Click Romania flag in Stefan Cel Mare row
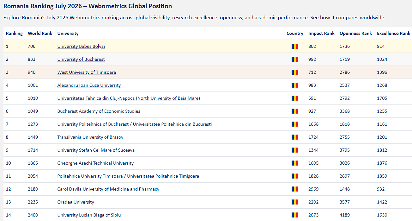Image resolution: width=412 pixels, height=221 pixels. (295, 150)
